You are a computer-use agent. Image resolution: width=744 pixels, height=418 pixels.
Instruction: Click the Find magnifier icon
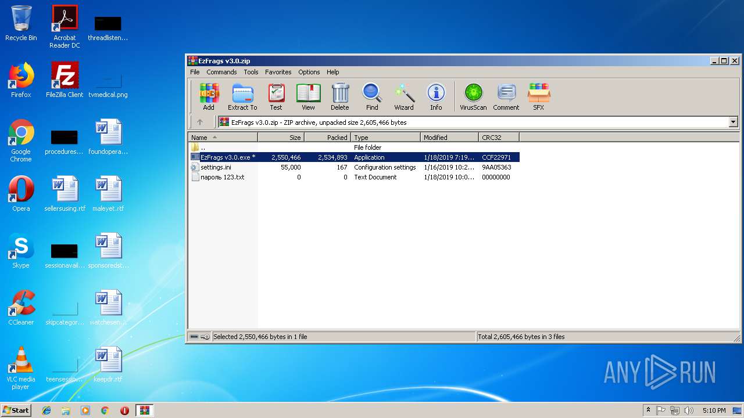click(x=372, y=96)
